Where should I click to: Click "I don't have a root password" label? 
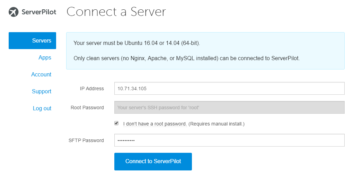[155, 124]
